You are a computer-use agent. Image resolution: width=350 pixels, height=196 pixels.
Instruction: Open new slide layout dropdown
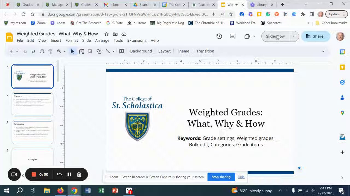(x=17, y=51)
